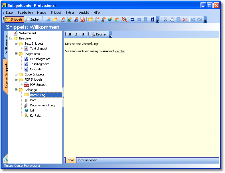Collapse the Beispiele folder
Viewport: 225px width, 173px height.
click(11, 38)
